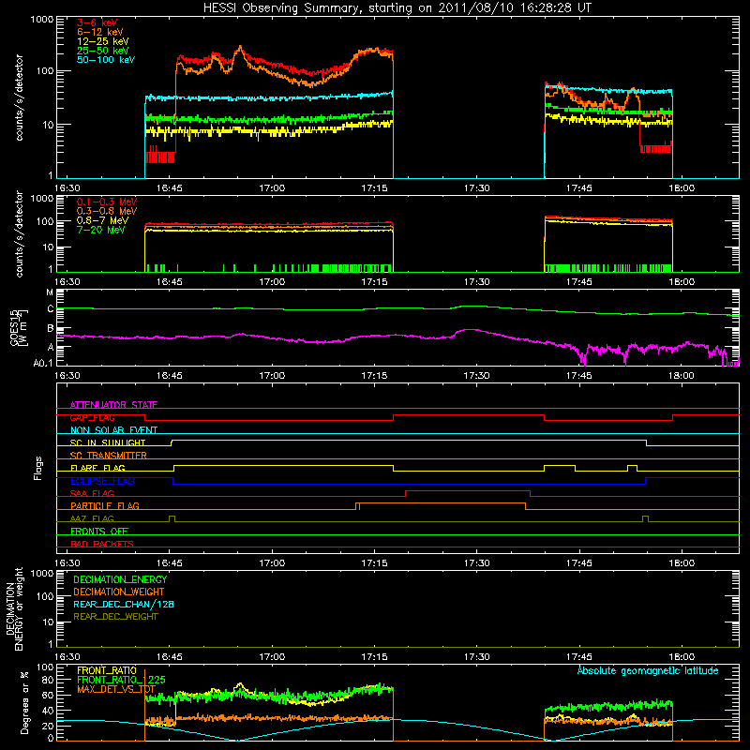Pick the ATTENUATOR_STATE flag label
Image resolution: width=750 pixels, height=750 pixels.
tap(113, 405)
